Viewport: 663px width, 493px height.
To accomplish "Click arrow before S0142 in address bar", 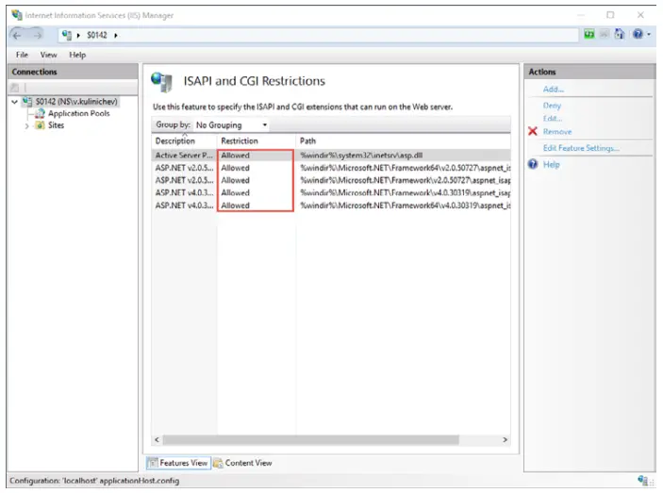I will (78, 36).
